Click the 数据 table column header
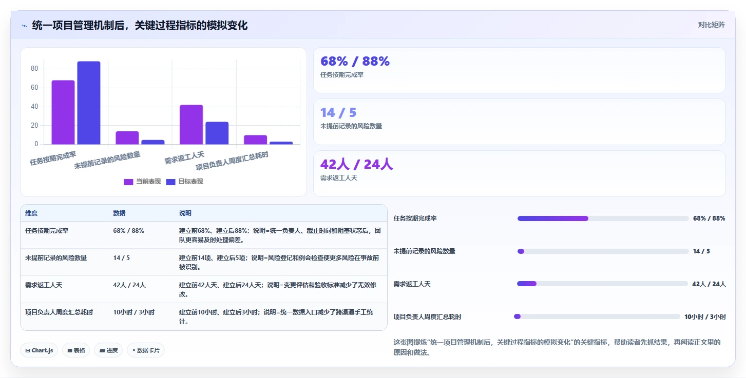 (x=119, y=213)
